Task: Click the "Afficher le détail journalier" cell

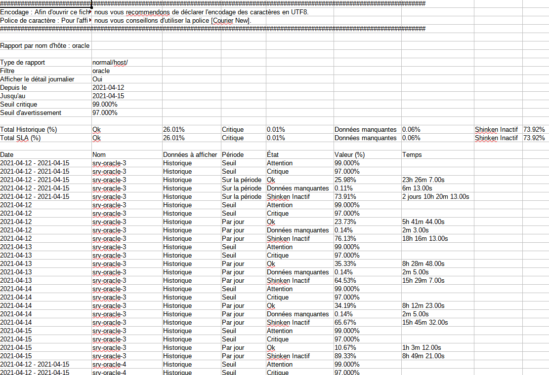Action: coord(37,79)
